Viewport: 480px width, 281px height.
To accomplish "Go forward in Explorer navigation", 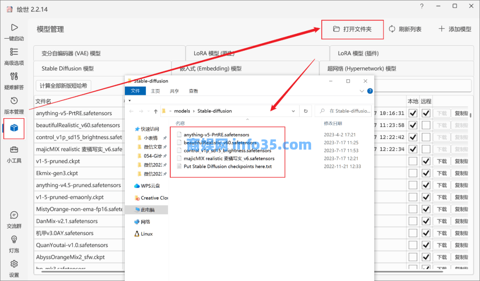I will pyautogui.click(x=141, y=111).
